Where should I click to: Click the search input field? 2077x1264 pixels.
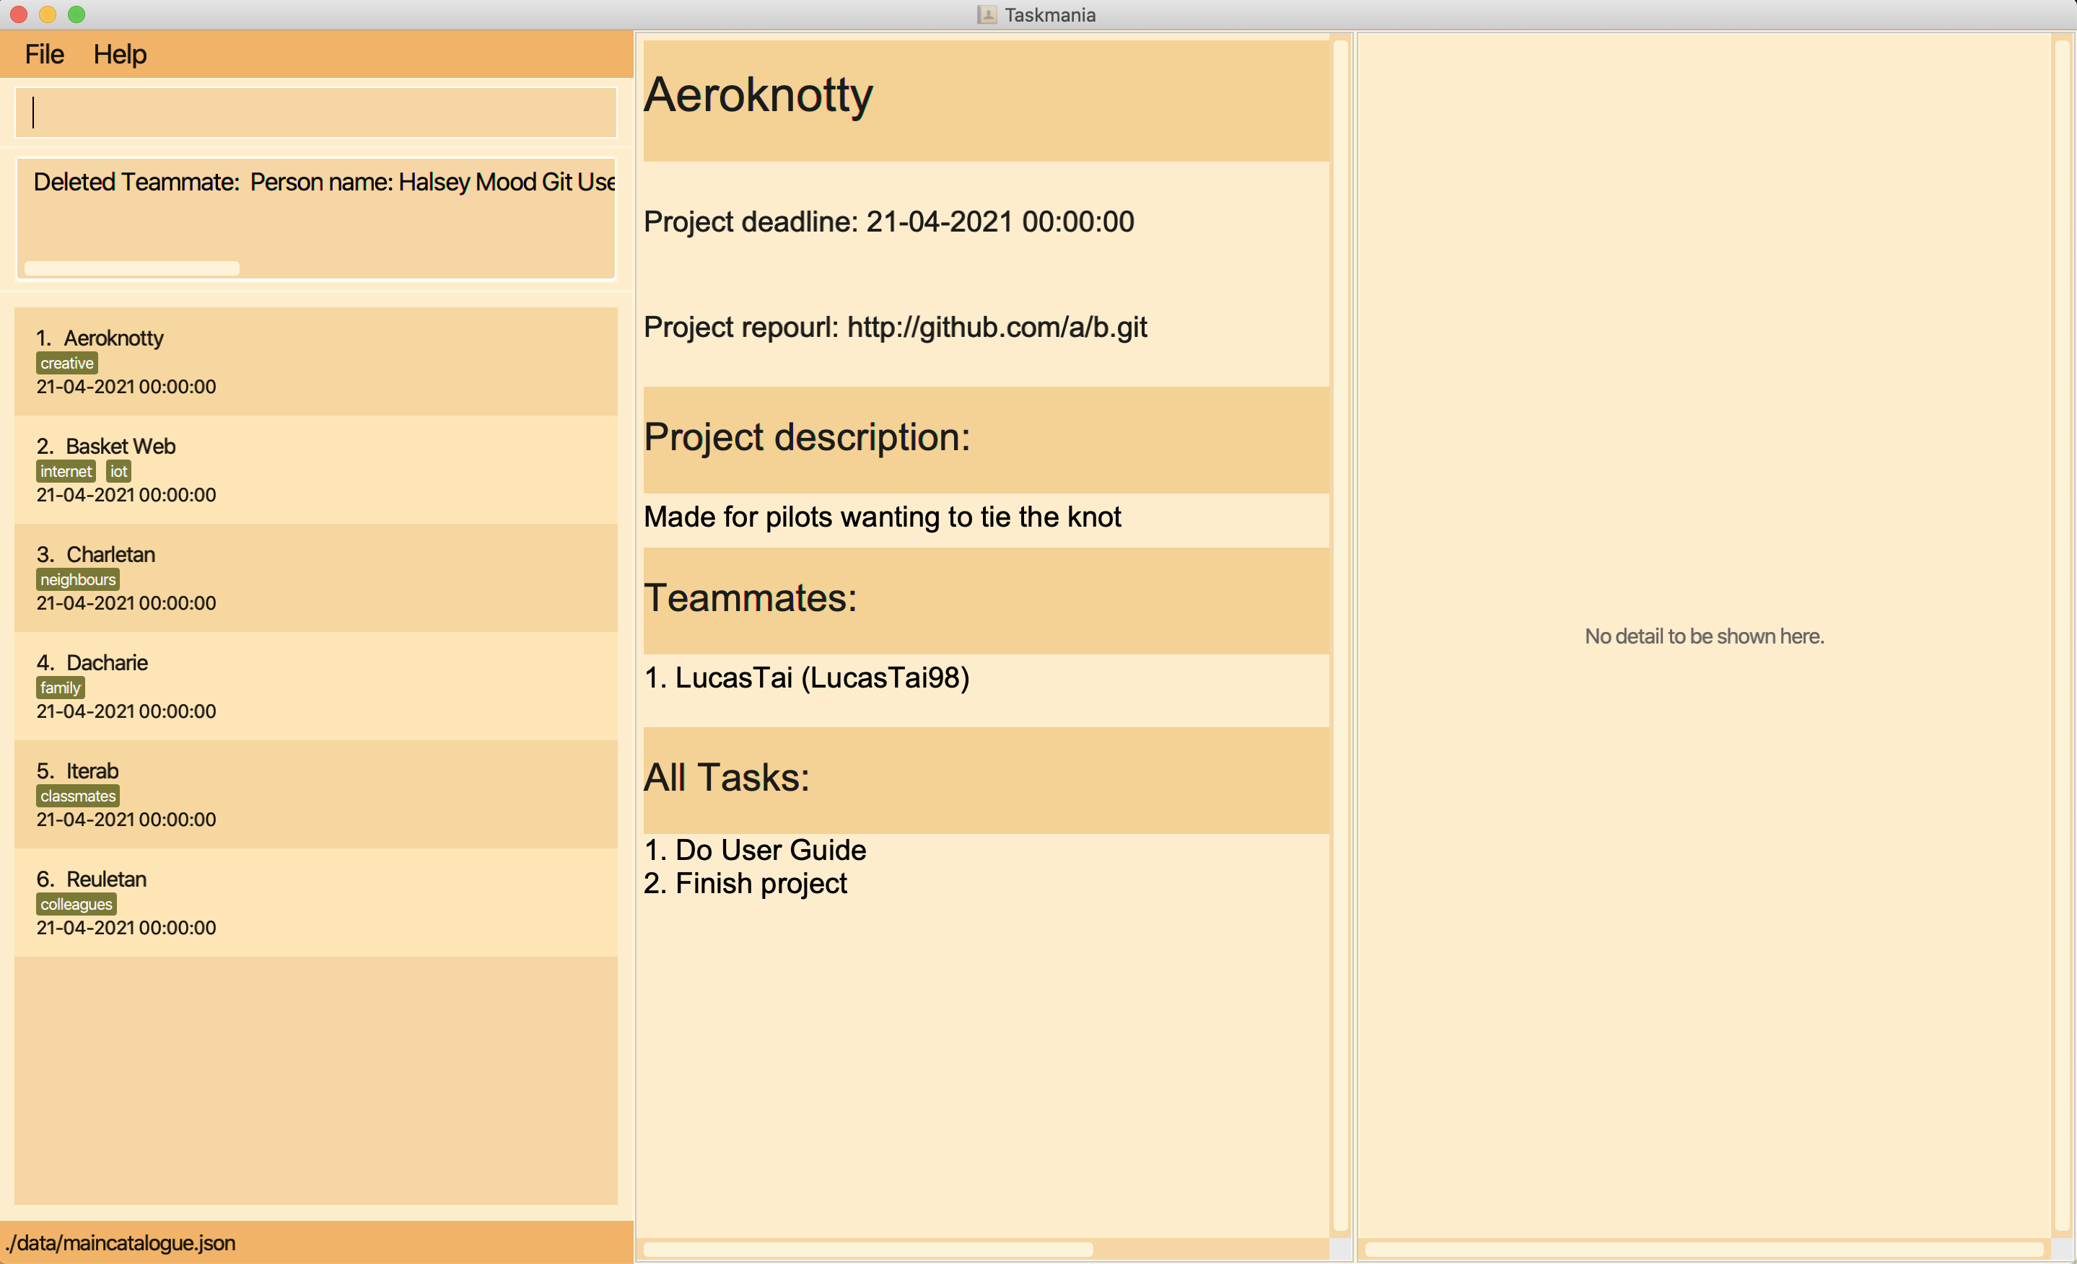316,113
